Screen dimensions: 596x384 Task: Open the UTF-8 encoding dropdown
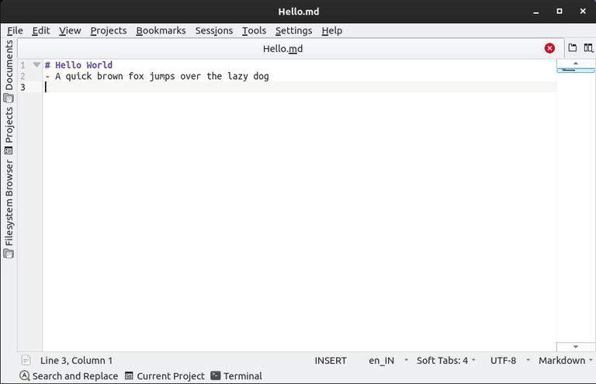[510, 361]
